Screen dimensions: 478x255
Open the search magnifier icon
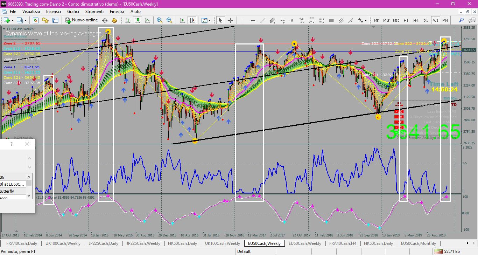[x=462, y=20]
